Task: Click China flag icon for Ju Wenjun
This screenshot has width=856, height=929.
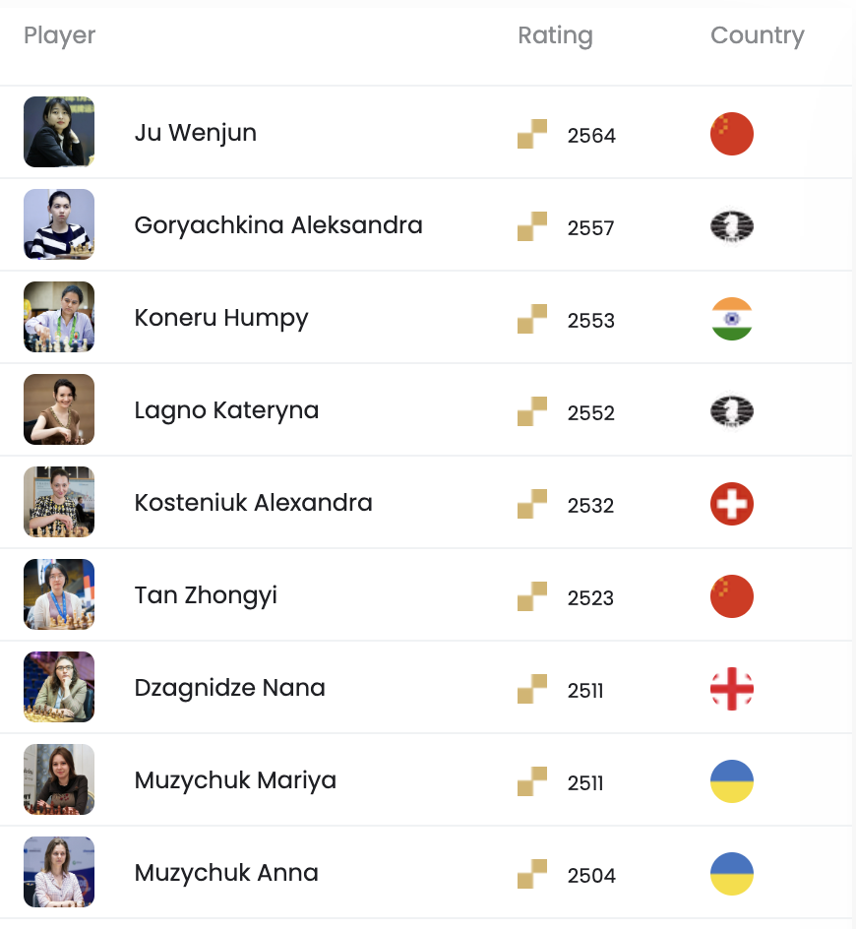Action: coord(732,134)
